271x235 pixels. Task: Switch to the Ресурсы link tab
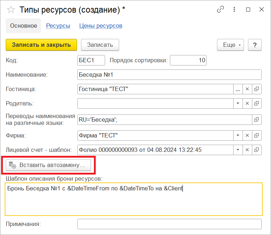[x=58, y=26]
